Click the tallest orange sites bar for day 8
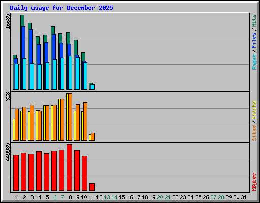 tap(70, 117)
